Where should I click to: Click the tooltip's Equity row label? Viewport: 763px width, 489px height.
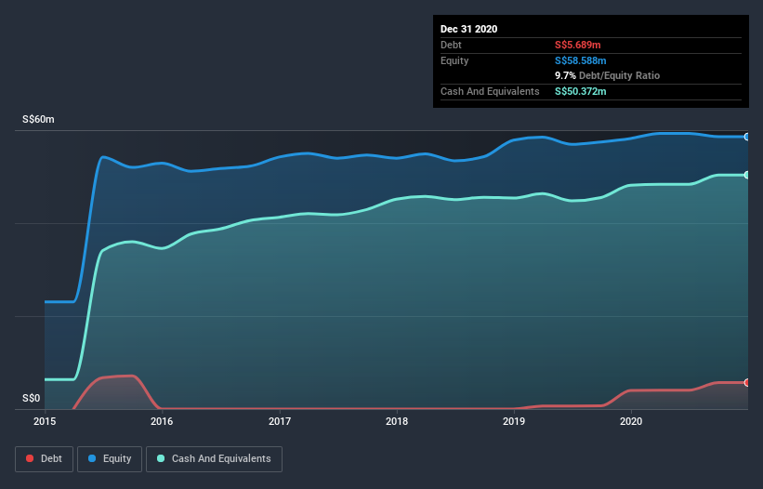(x=454, y=60)
